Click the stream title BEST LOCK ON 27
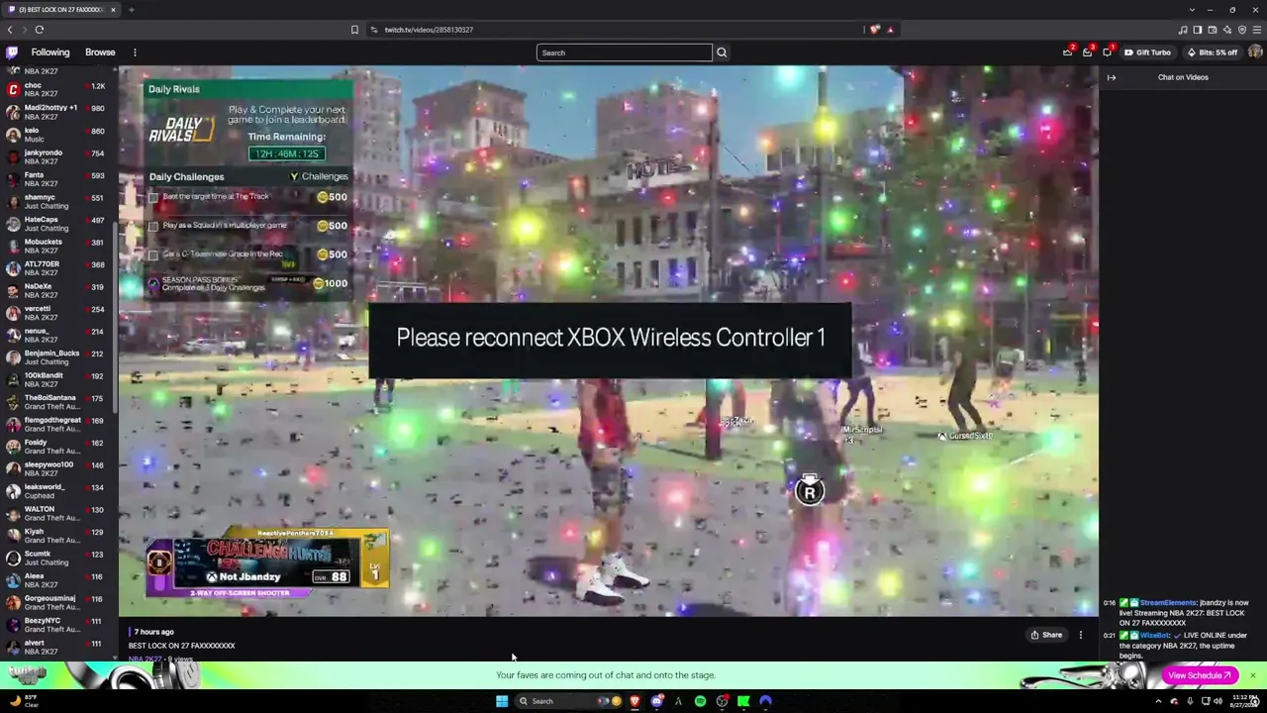The height and width of the screenshot is (713, 1267). tap(181, 646)
